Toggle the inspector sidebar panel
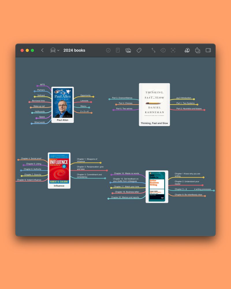 208,50
